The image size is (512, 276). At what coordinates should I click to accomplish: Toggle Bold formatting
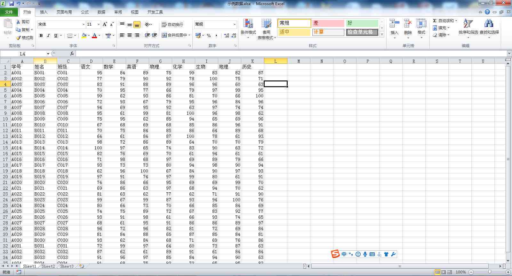(41, 36)
